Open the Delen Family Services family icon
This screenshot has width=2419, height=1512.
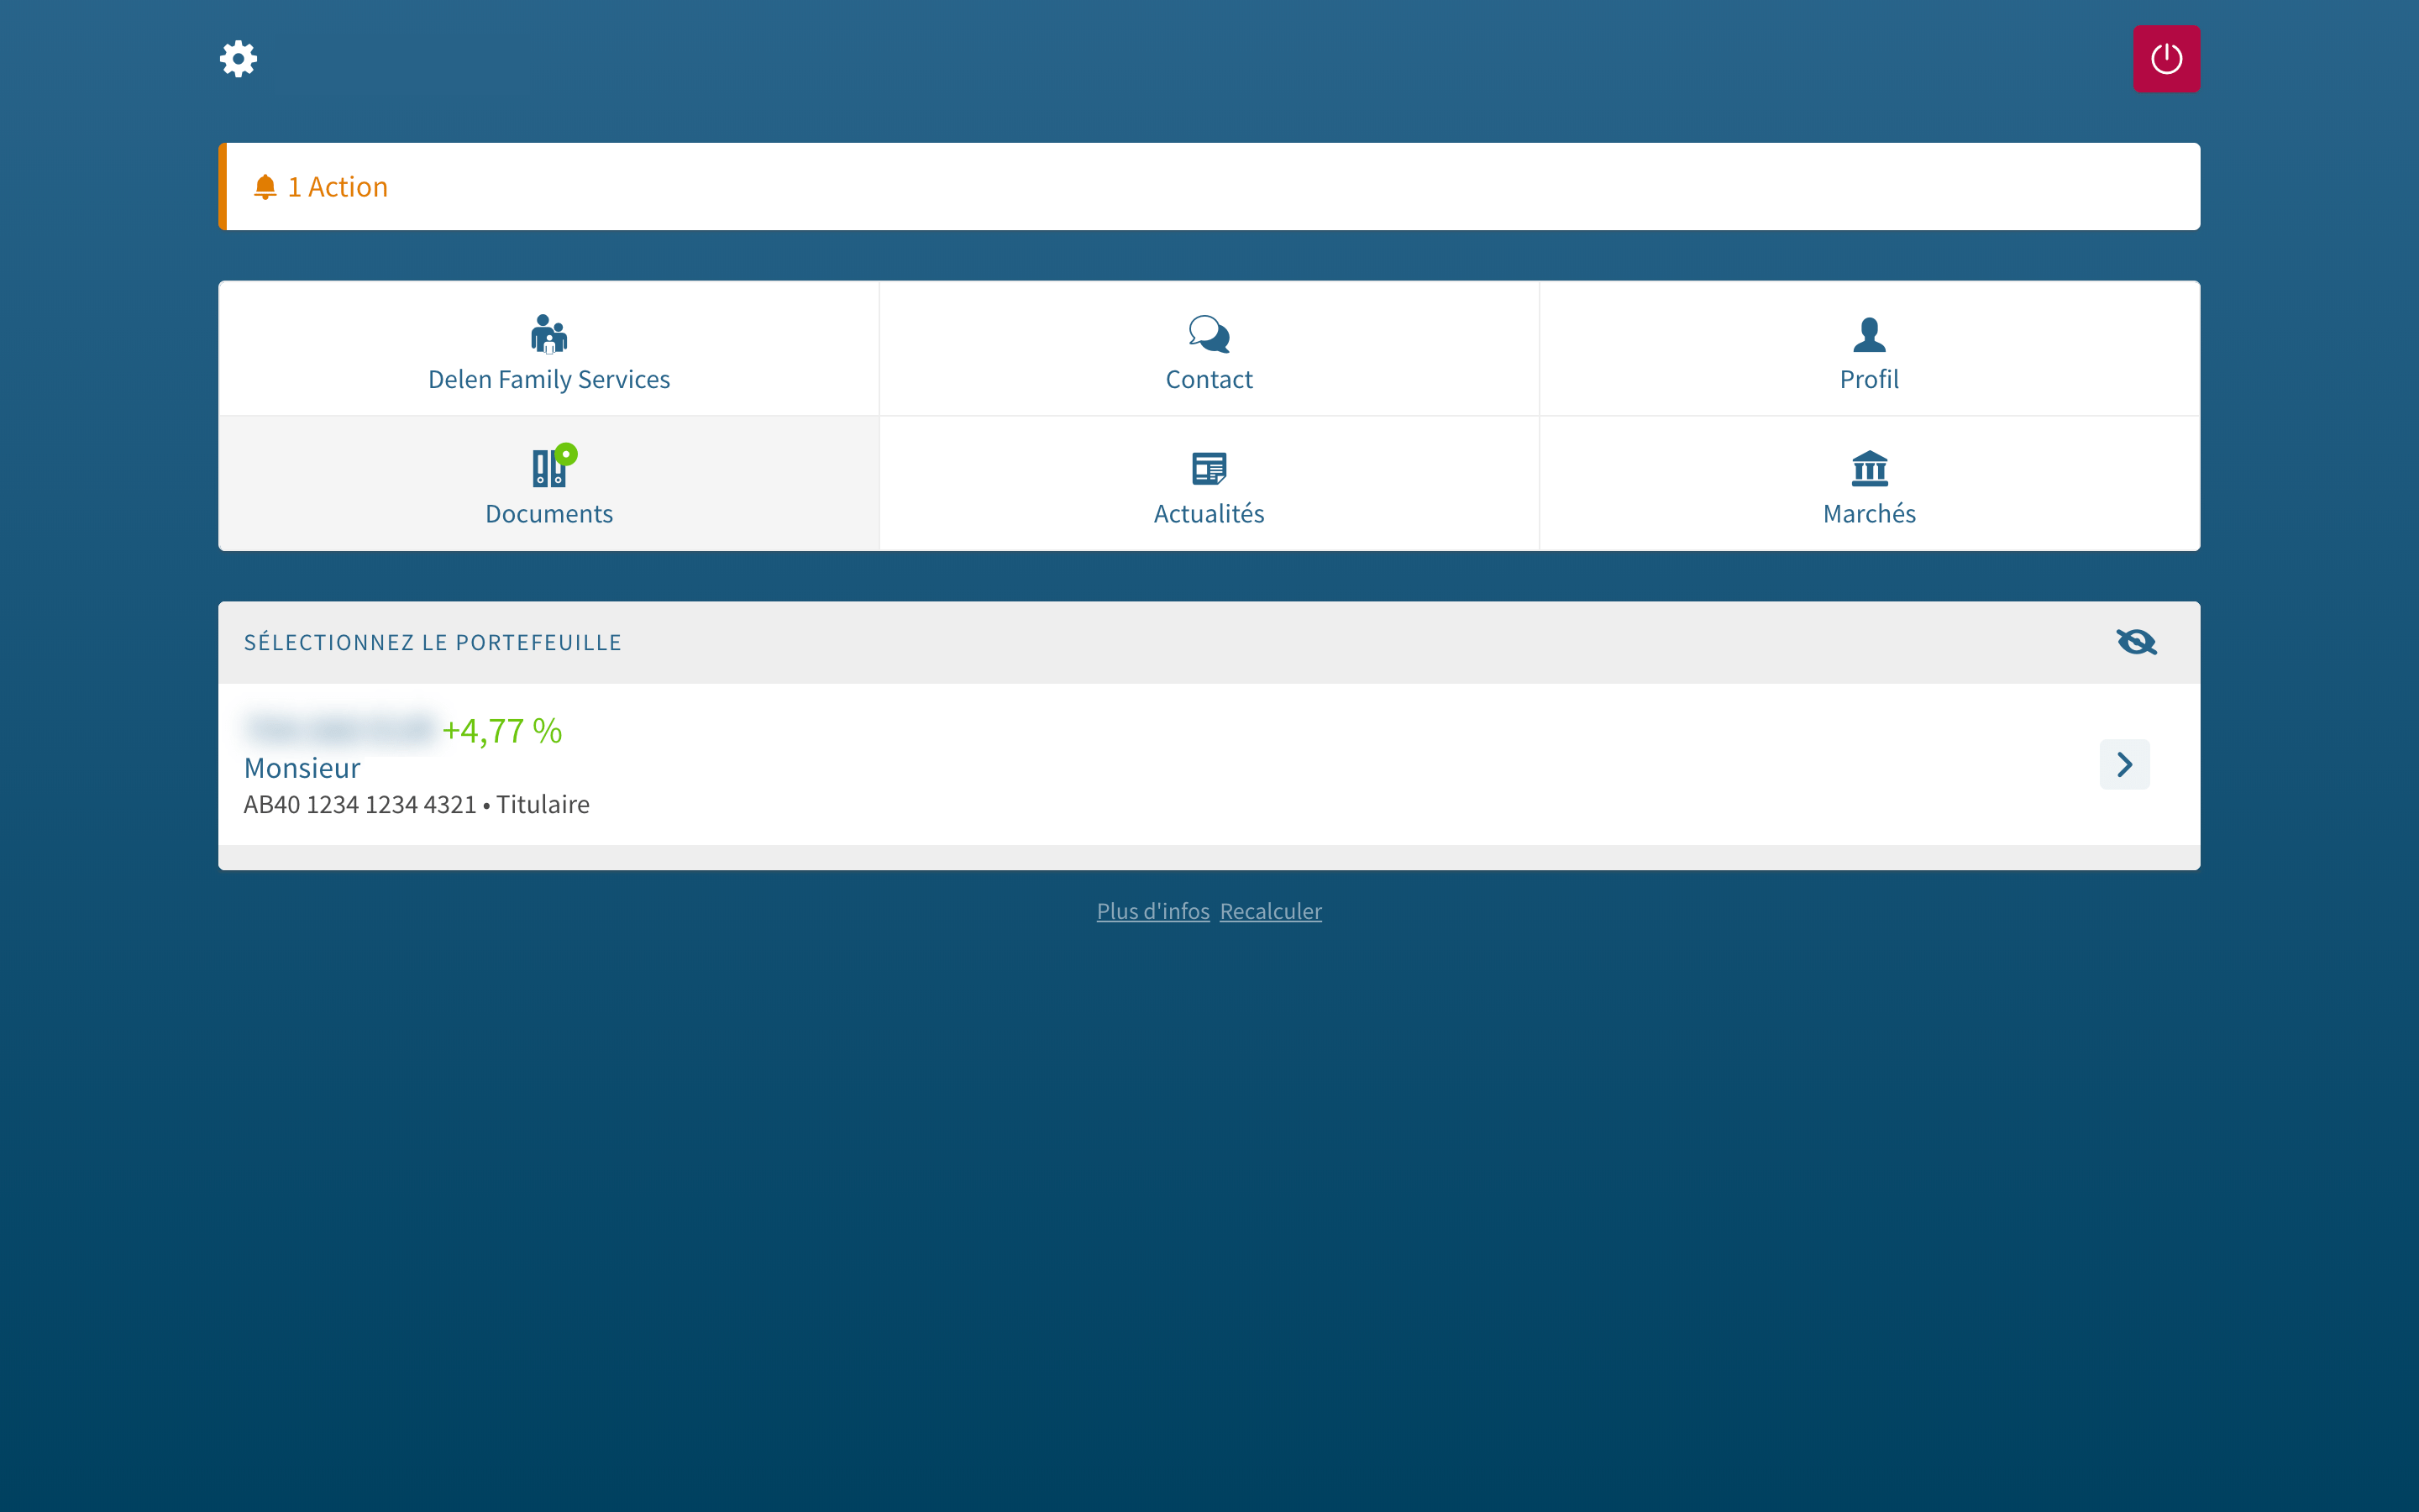point(548,334)
